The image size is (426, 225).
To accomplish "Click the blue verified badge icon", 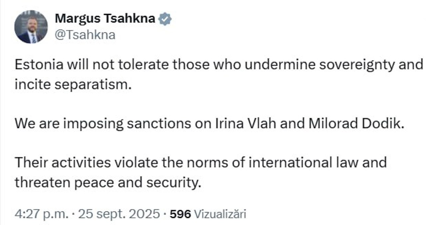I will pyautogui.click(x=164, y=19).
